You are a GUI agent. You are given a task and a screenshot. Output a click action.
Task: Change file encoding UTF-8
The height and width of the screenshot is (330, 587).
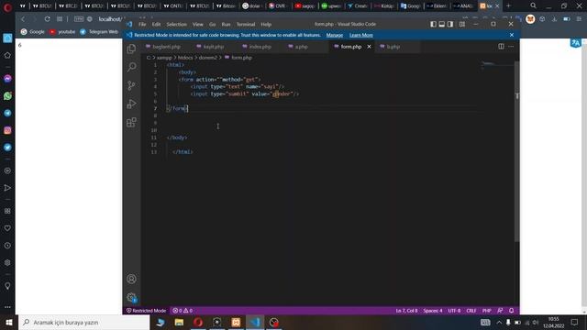click(x=454, y=311)
